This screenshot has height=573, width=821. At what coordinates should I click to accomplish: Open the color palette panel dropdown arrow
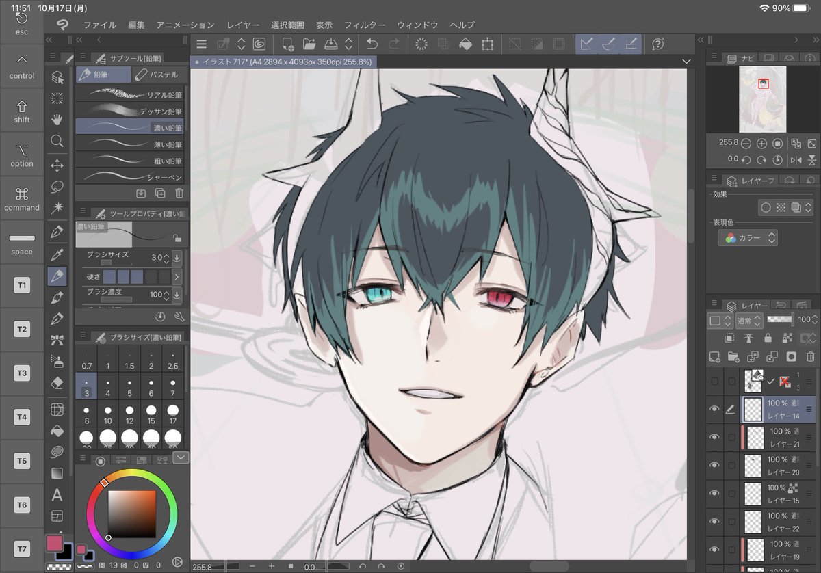[x=181, y=457]
